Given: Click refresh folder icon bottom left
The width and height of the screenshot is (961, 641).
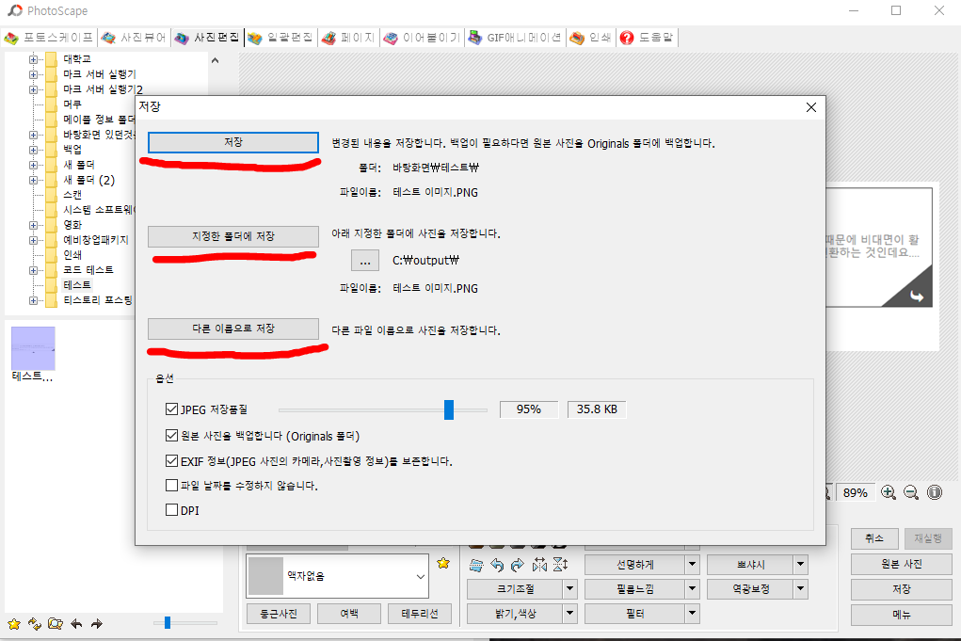Looking at the screenshot, I should tap(35, 624).
